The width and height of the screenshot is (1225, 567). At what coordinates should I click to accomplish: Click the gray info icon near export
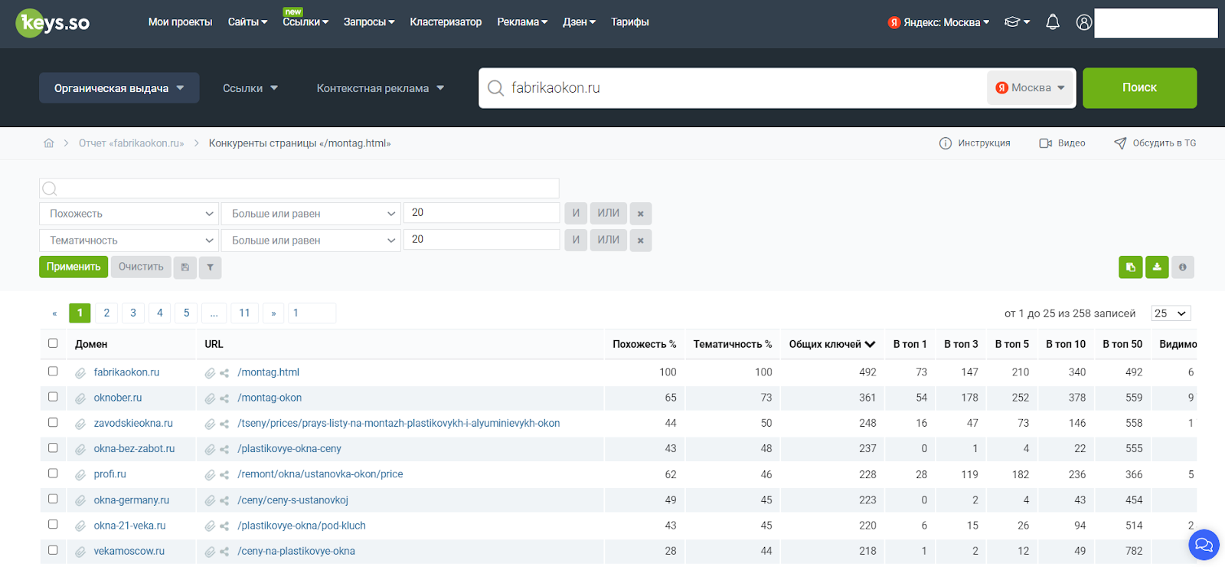pyautogui.click(x=1183, y=267)
